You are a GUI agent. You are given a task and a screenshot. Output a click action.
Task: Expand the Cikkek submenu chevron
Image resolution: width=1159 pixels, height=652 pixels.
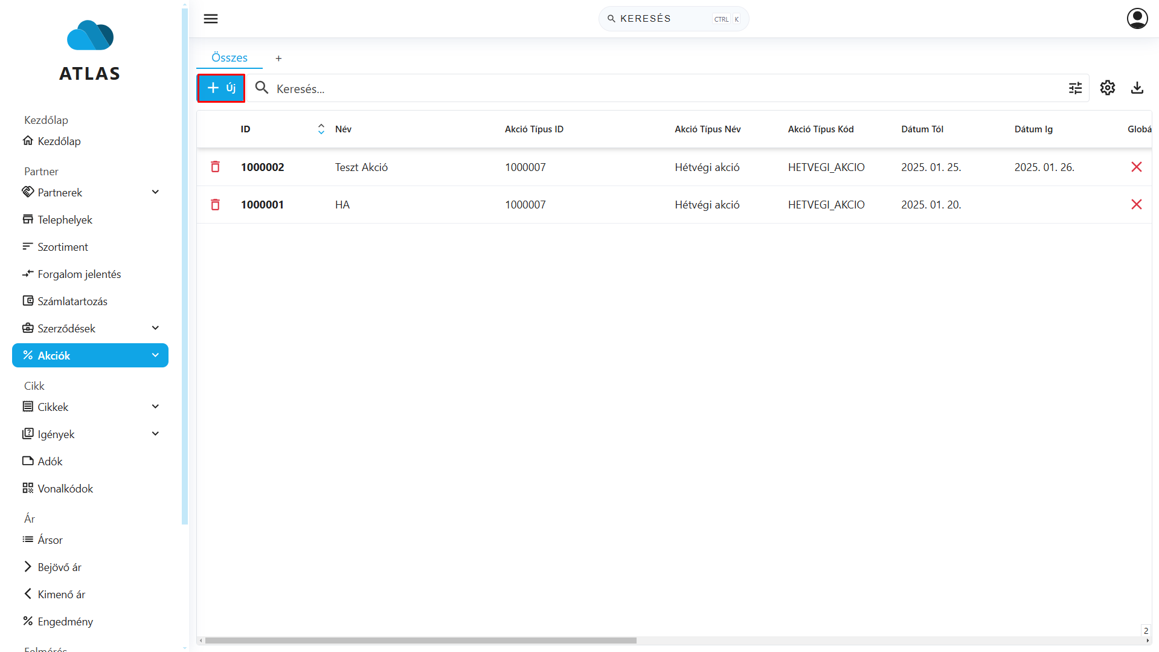(155, 407)
